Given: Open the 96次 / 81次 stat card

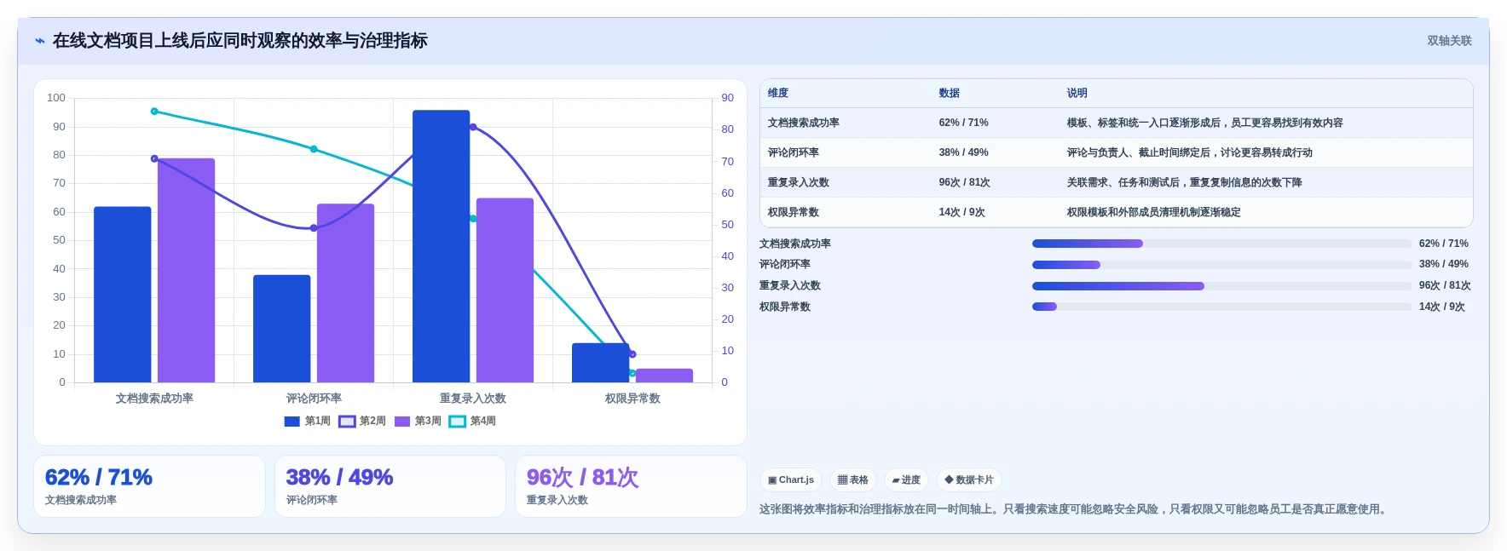Looking at the screenshot, I should tap(631, 486).
